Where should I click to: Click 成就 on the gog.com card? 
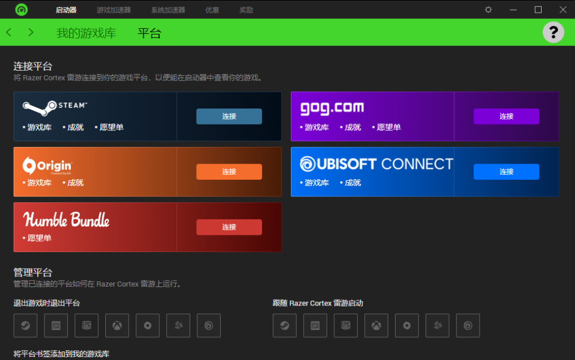click(353, 127)
